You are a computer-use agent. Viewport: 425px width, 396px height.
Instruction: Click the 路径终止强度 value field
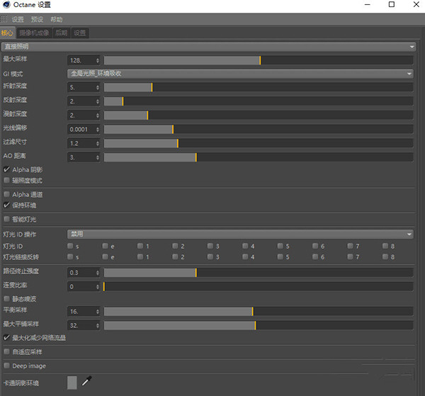81,273
